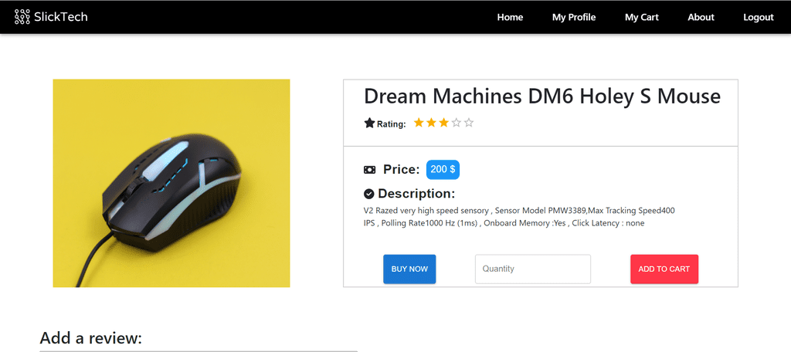Open My Profile in navbar

[574, 17]
